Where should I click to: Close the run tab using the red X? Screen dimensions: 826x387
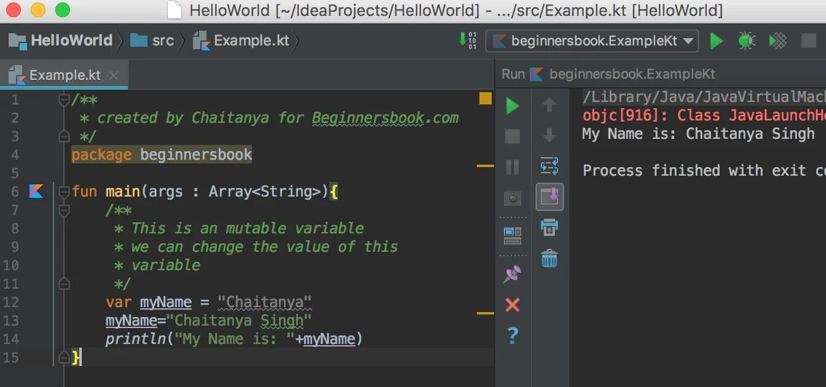click(x=512, y=305)
